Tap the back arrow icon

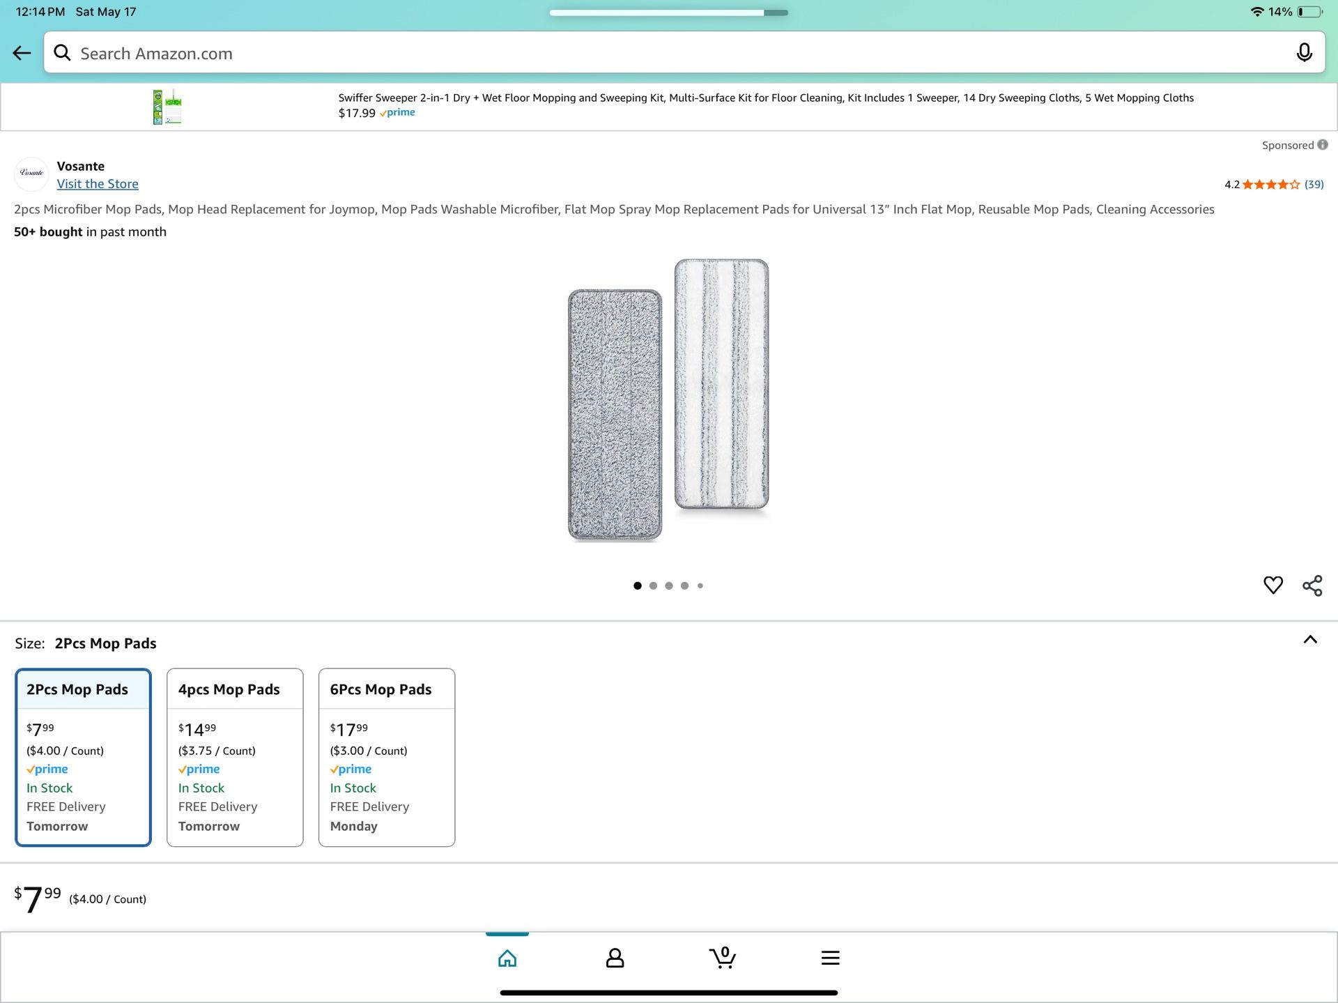22,53
